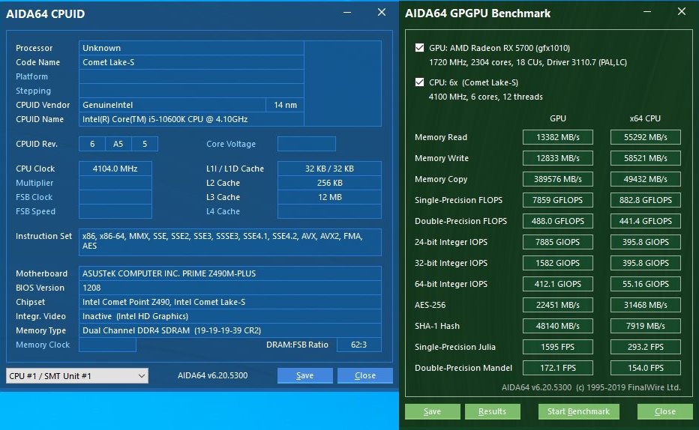Click the Chipset value Intel Comet Point Z490
Image resolution: width=699 pixels, height=430 pixels.
click(x=230, y=302)
